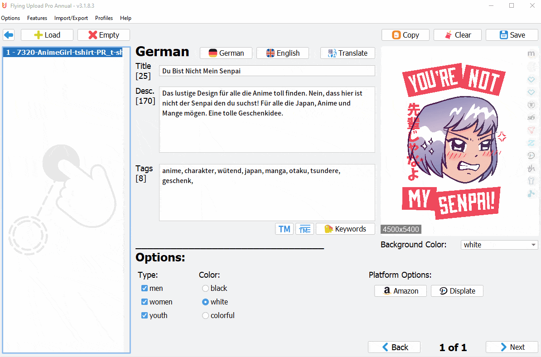Viewport: 541px width, 357px height.
Task: Click the '1 of 1' page counter
Action: click(x=453, y=347)
